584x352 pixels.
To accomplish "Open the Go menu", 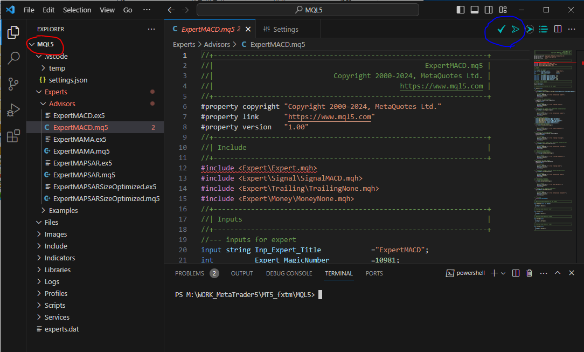I will coord(127,10).
